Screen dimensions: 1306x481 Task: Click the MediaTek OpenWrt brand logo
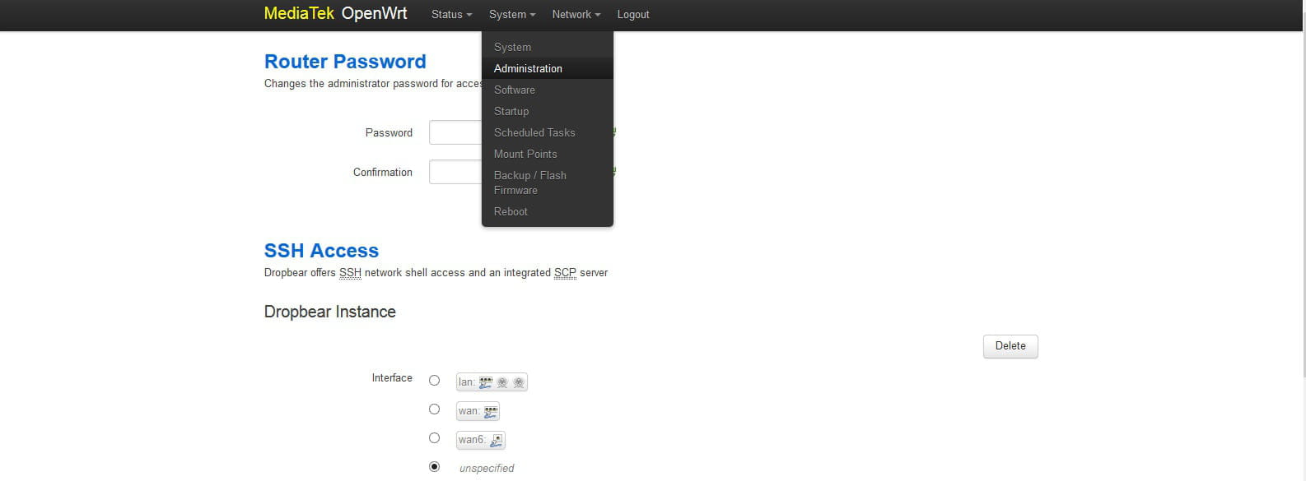(335, 14)
